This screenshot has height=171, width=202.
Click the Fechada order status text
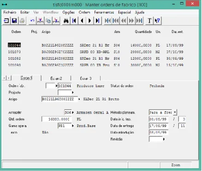coord(157,86)
